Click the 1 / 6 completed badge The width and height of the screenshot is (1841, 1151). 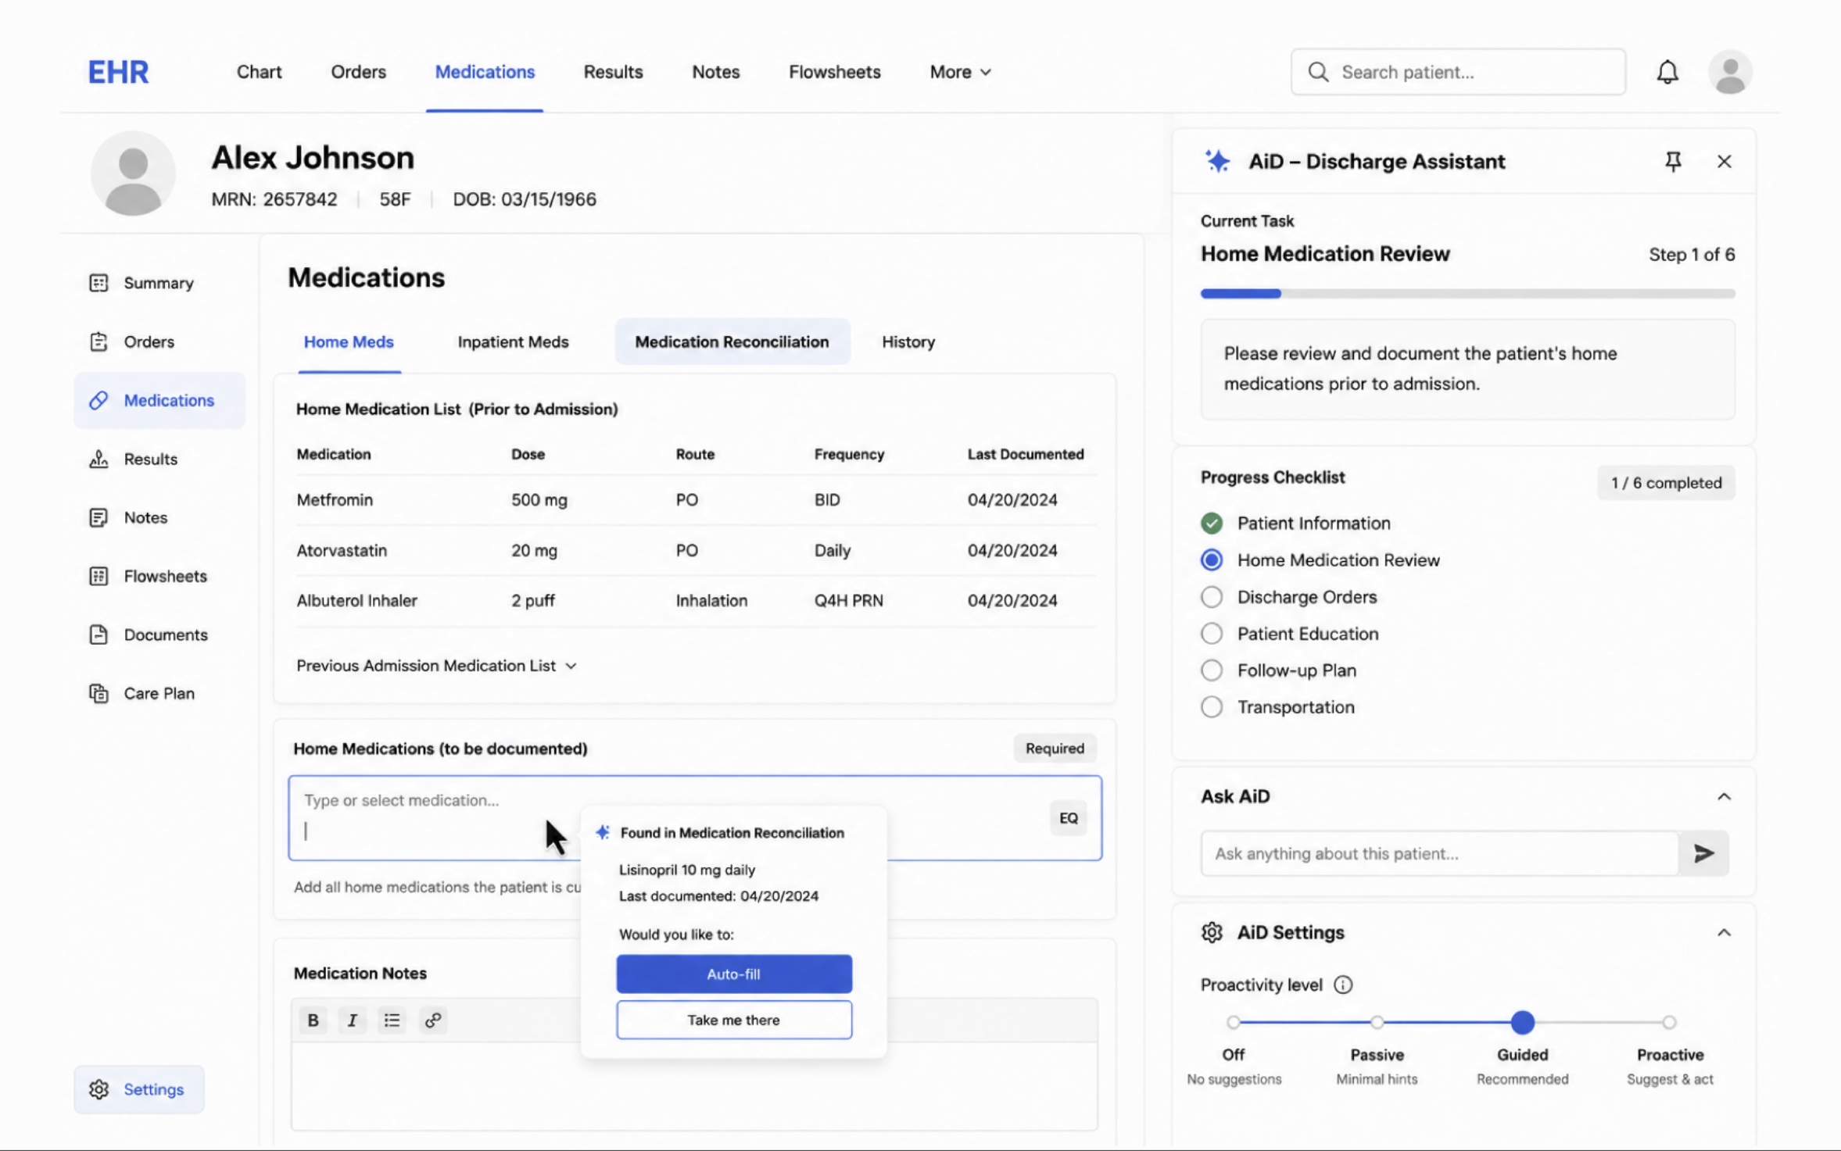click(x=1666, y=483)
